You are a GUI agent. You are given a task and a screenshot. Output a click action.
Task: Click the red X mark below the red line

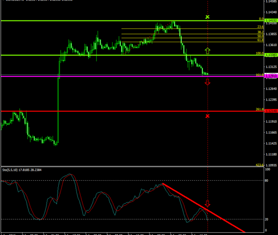[x=208, y=116]
